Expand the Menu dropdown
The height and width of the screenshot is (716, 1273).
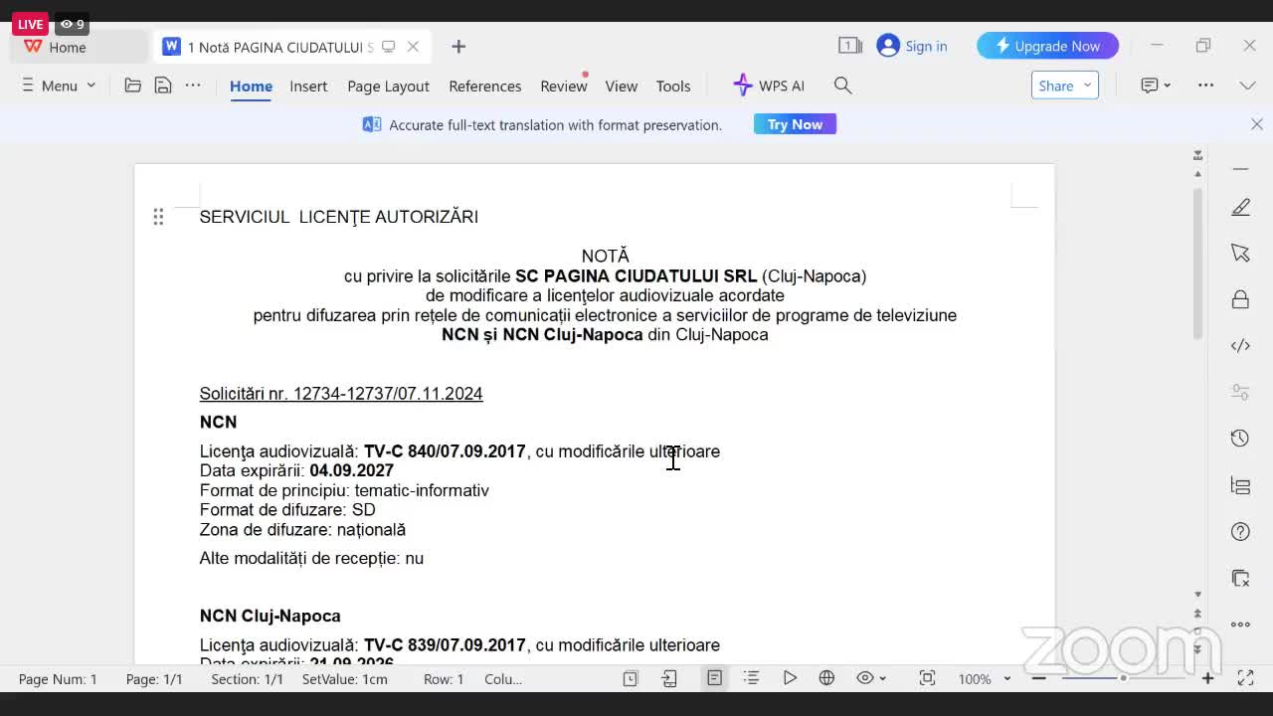click(59, 86)
